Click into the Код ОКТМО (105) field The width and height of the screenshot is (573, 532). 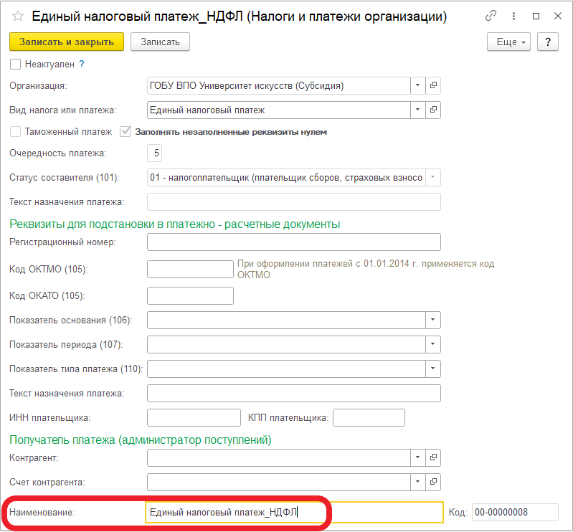point(190,270)
